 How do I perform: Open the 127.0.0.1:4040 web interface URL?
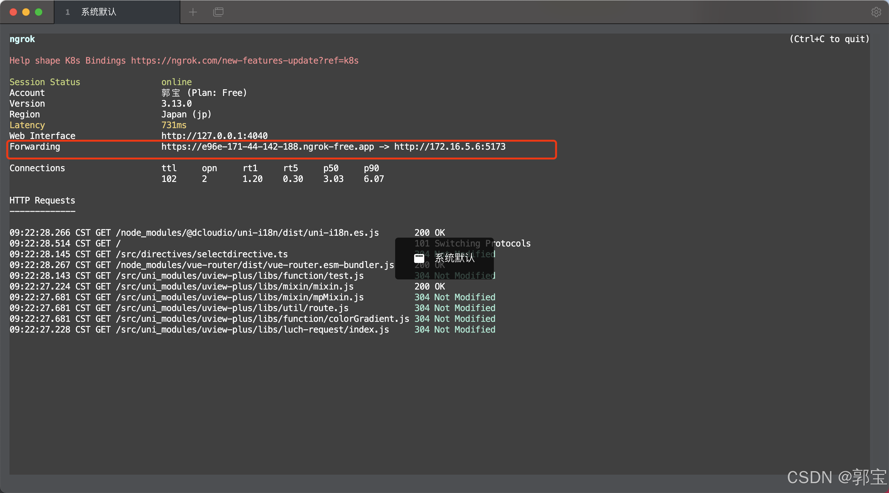pos(214,136)
